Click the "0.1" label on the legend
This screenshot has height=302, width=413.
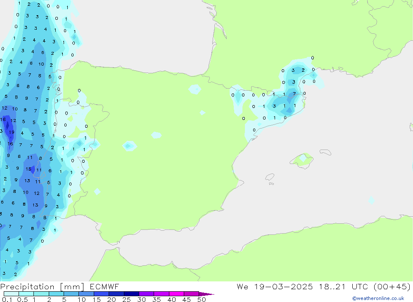[x=6, y=300]
